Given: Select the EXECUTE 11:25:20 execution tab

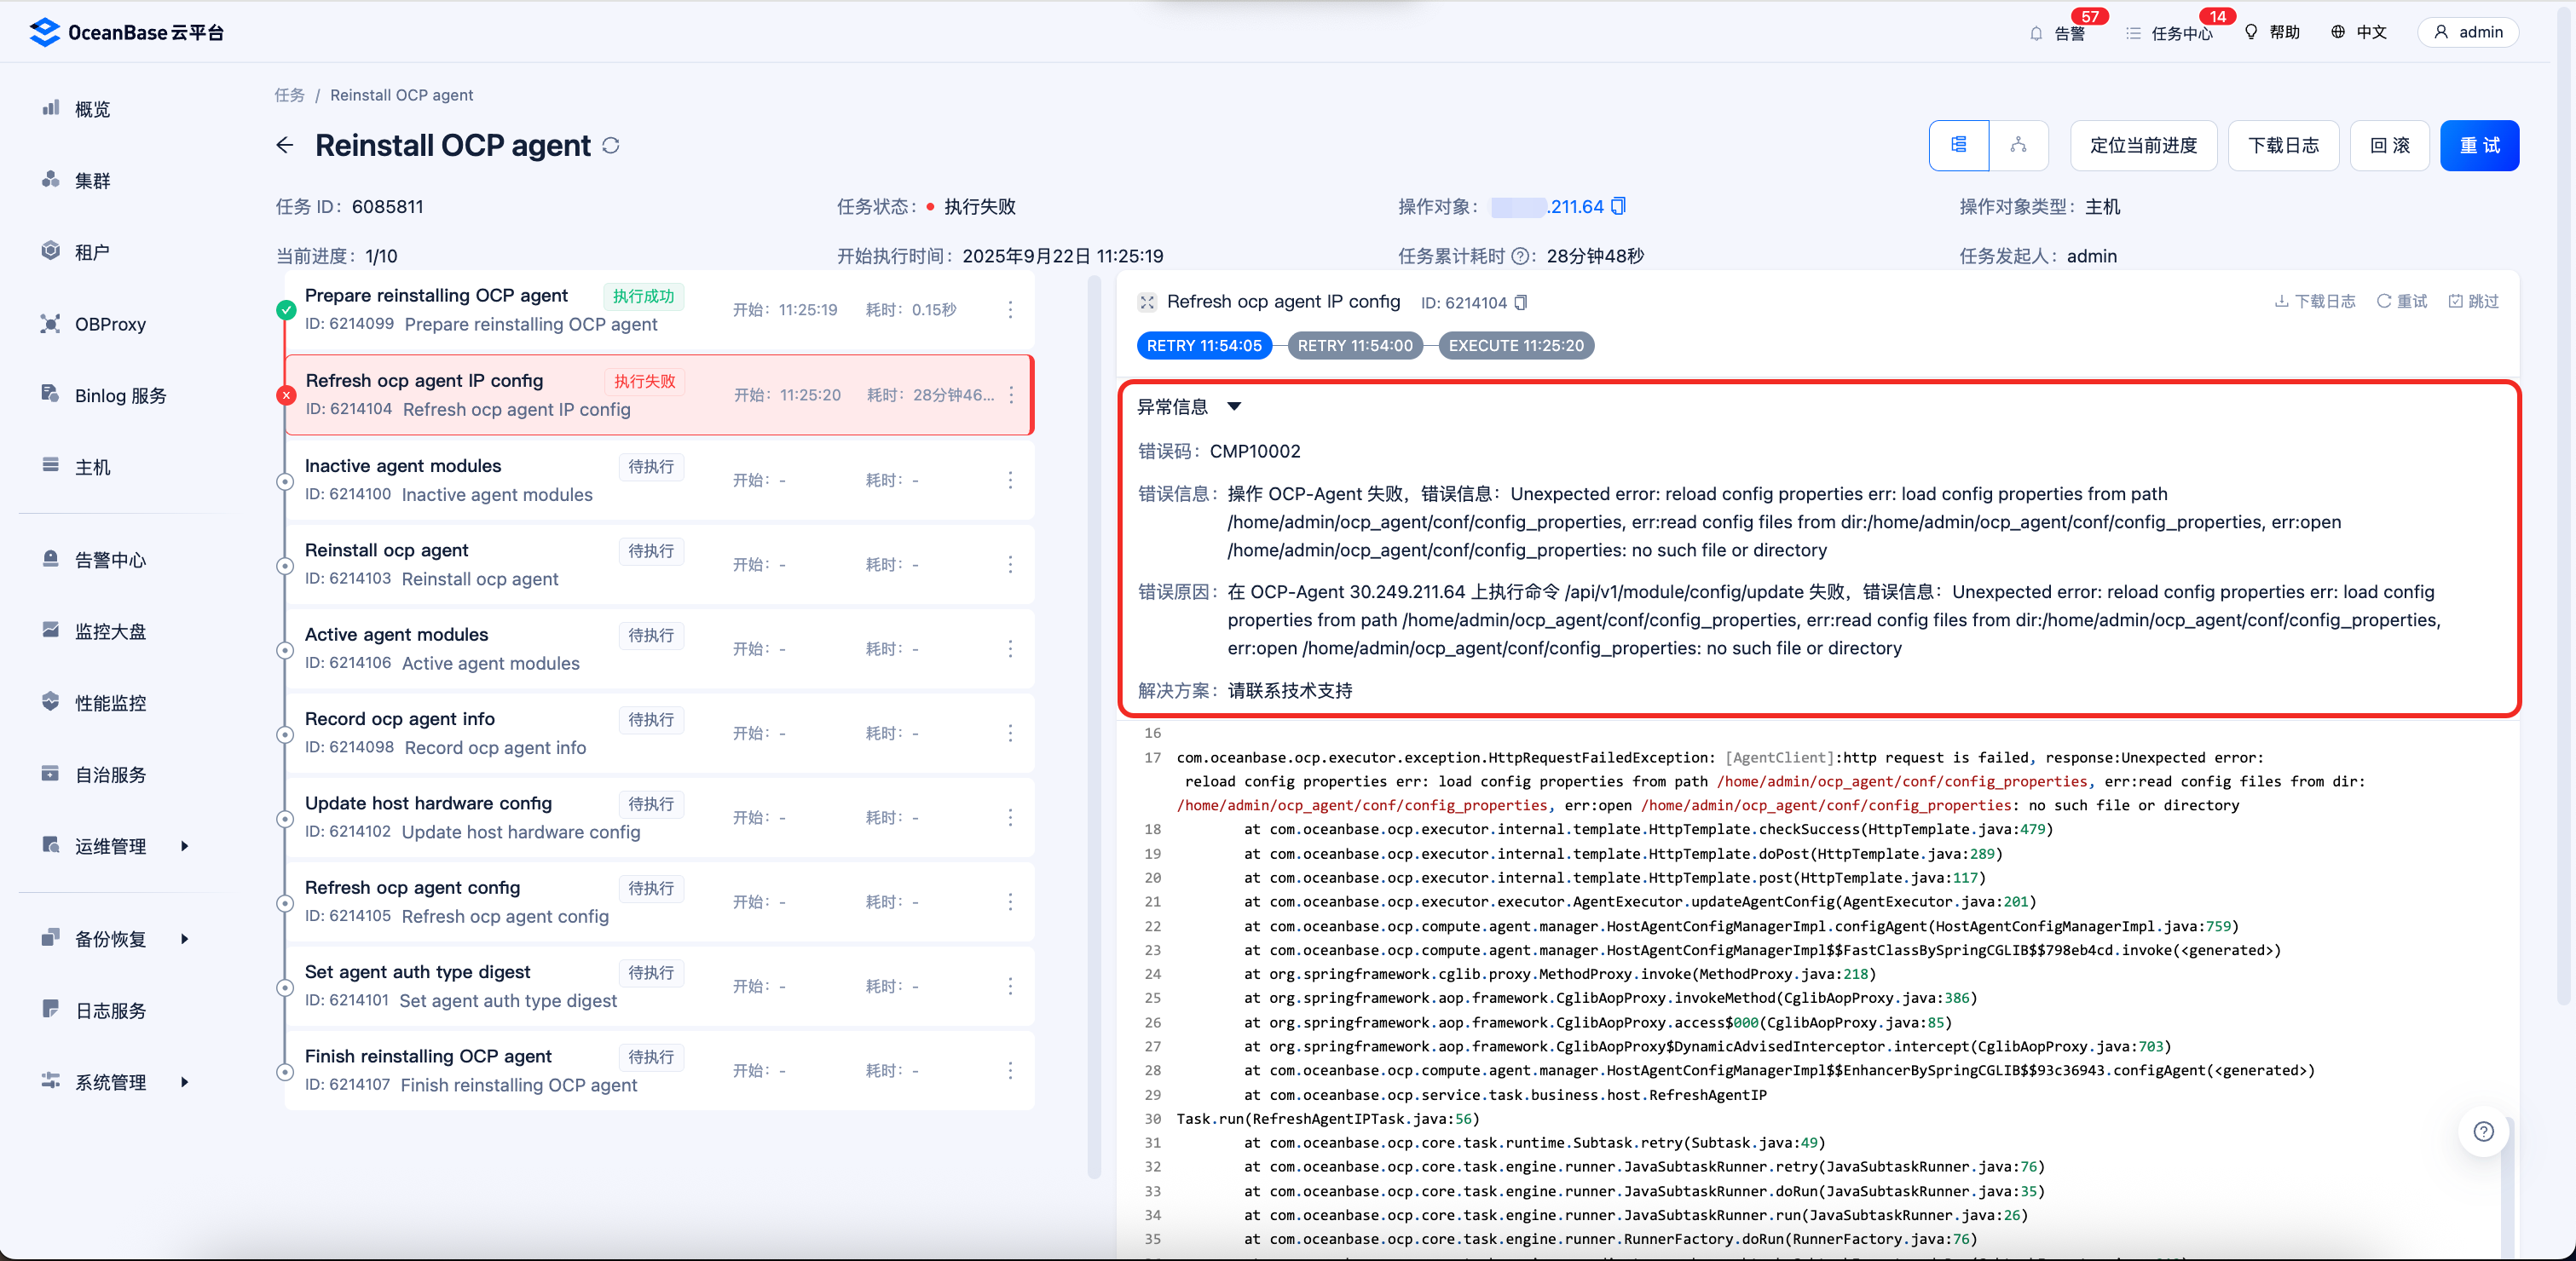Looking at the screenshot, I should [1516, 346].
